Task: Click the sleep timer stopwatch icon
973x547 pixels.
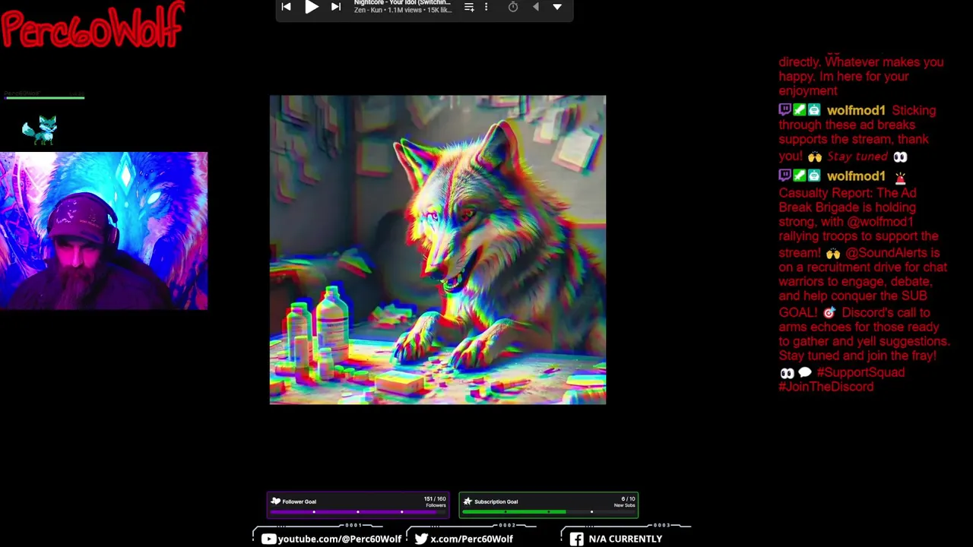Action: click(x=513, y=7)
